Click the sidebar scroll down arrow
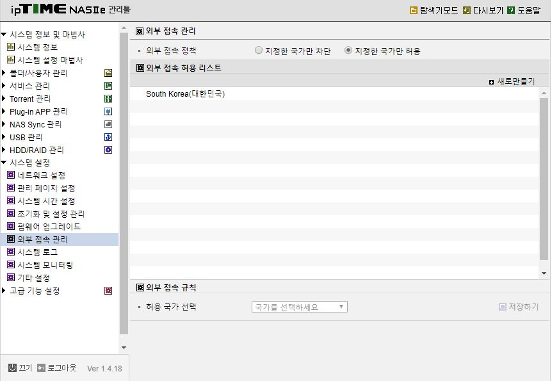This screenshot has height=381, width=552. tap(124, 348)
